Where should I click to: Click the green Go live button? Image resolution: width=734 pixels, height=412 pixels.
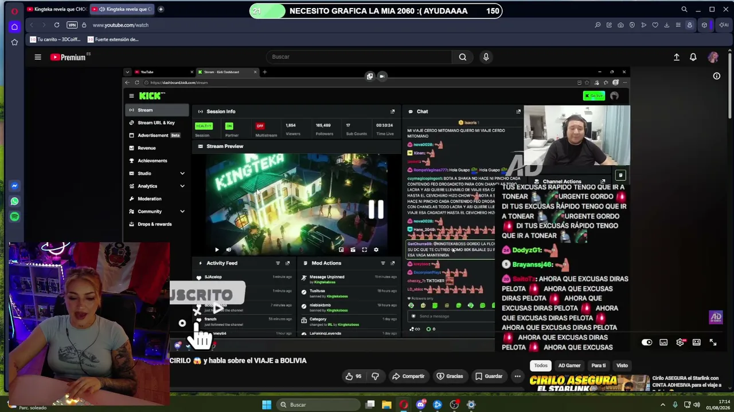[x=594, y=96]
